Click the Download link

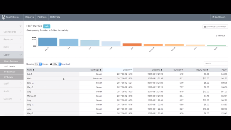pos(65,64)
